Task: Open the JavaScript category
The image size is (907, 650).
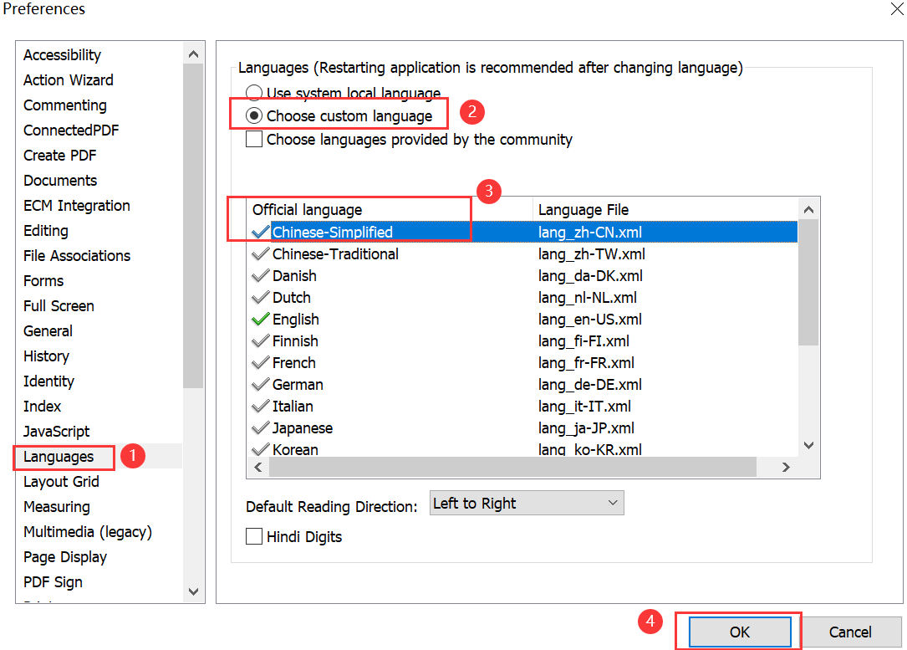Action: point(56,431)
